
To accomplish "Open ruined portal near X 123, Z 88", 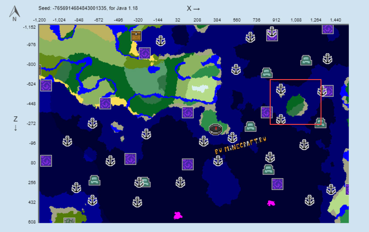I will [188, 164].
